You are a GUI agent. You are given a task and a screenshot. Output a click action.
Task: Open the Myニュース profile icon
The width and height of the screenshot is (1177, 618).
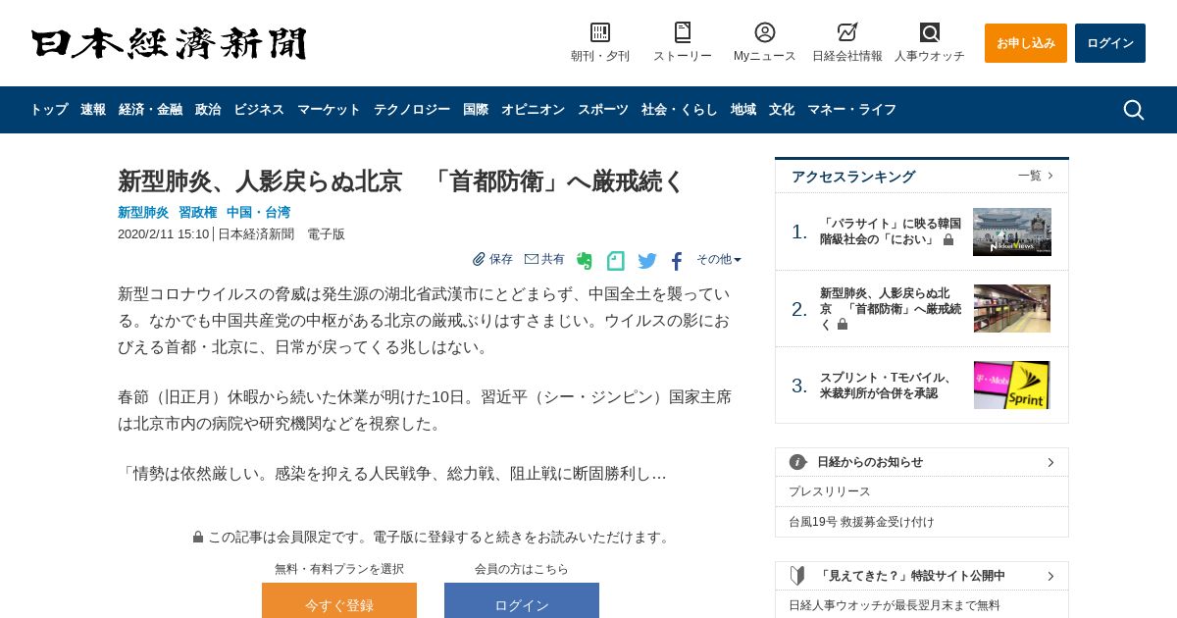(765, 32)
